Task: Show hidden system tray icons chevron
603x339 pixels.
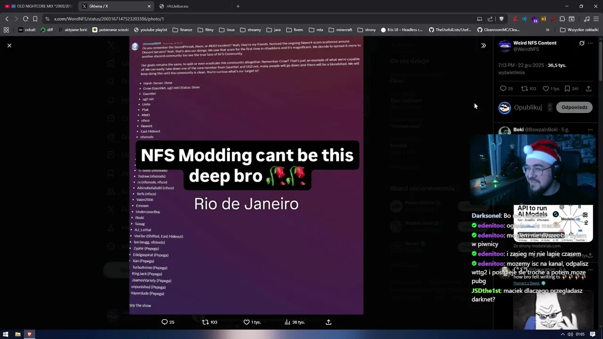Action: (563, 334)
